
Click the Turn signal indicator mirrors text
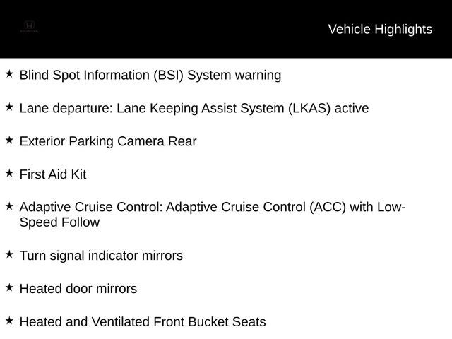pos(101,256)
